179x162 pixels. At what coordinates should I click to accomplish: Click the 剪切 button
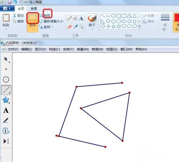click(x=18, y=15)
